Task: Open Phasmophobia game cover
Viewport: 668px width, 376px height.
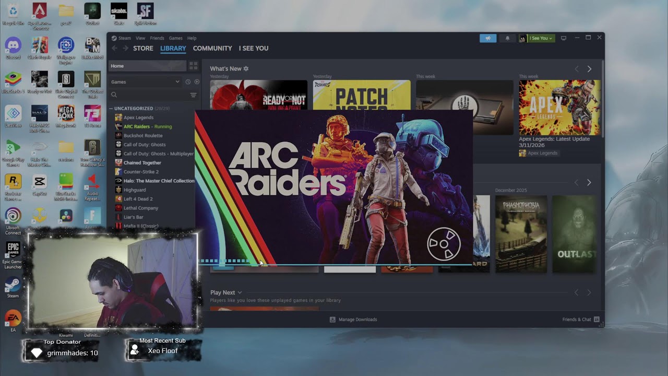Action: coord(521,233)
